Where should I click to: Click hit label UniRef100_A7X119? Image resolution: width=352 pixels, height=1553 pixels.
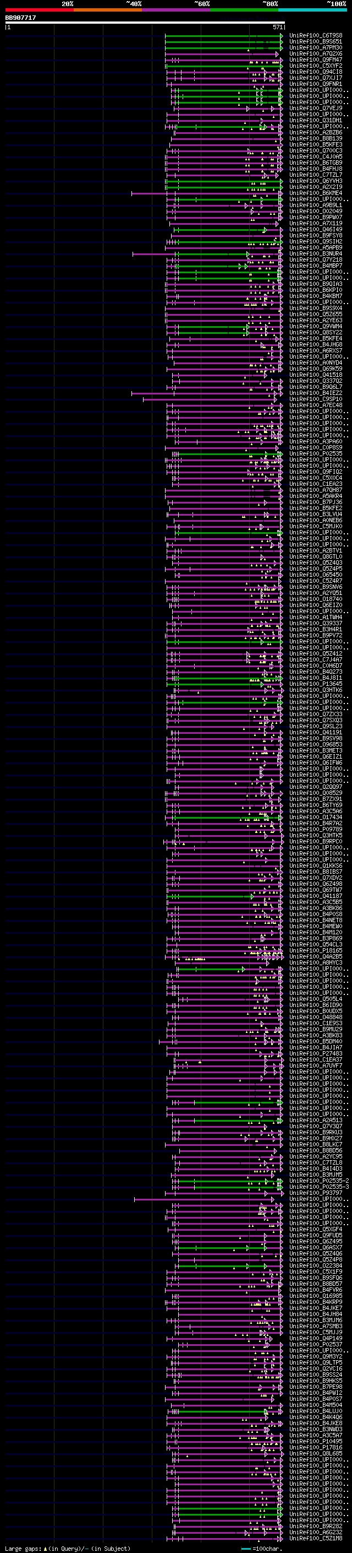[316, 224]
